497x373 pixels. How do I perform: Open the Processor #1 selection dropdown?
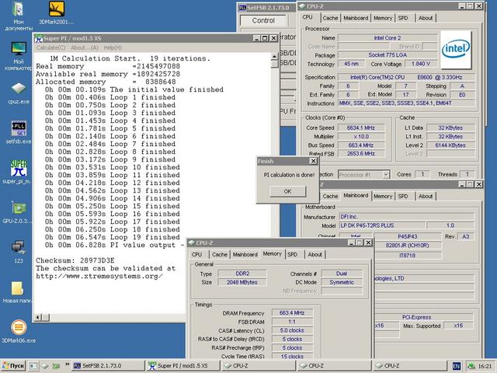click(x=364, y=174)
